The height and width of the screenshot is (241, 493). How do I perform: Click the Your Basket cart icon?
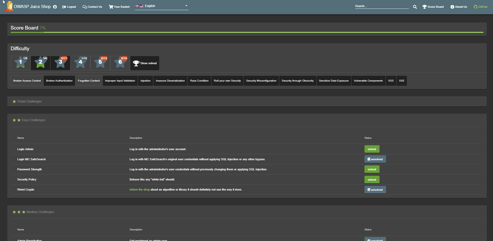click(x=111, y=7)
